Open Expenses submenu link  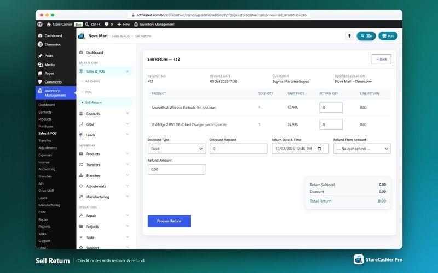pyautogui.click(x=45, y=155)
